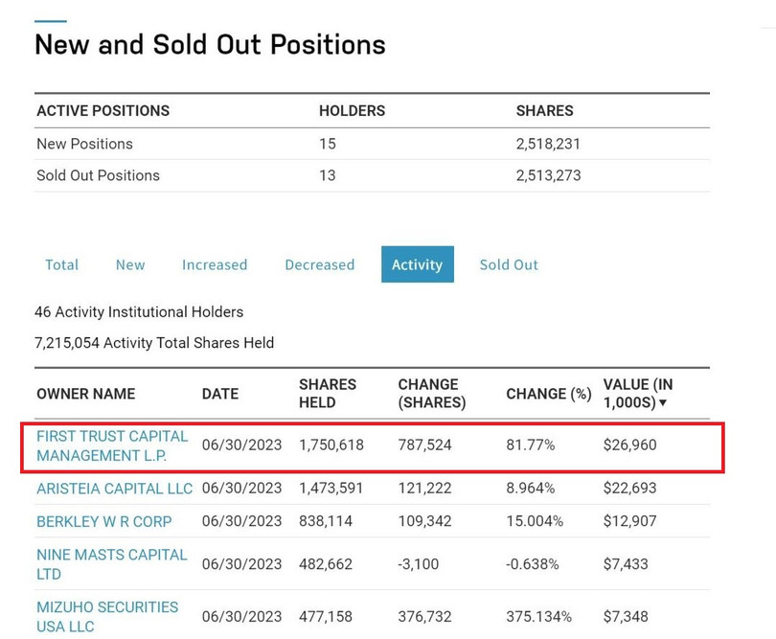Screen dimensions: 776x639
Task: Follow the Berkley W R Corp link
Action: (104, 521)
